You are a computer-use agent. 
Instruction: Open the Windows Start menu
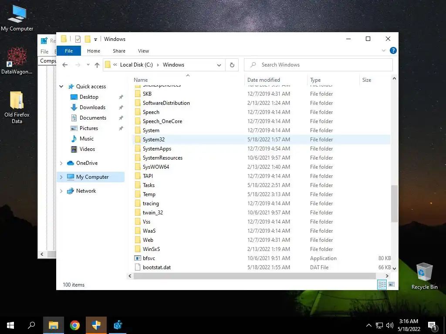(10, 325)
